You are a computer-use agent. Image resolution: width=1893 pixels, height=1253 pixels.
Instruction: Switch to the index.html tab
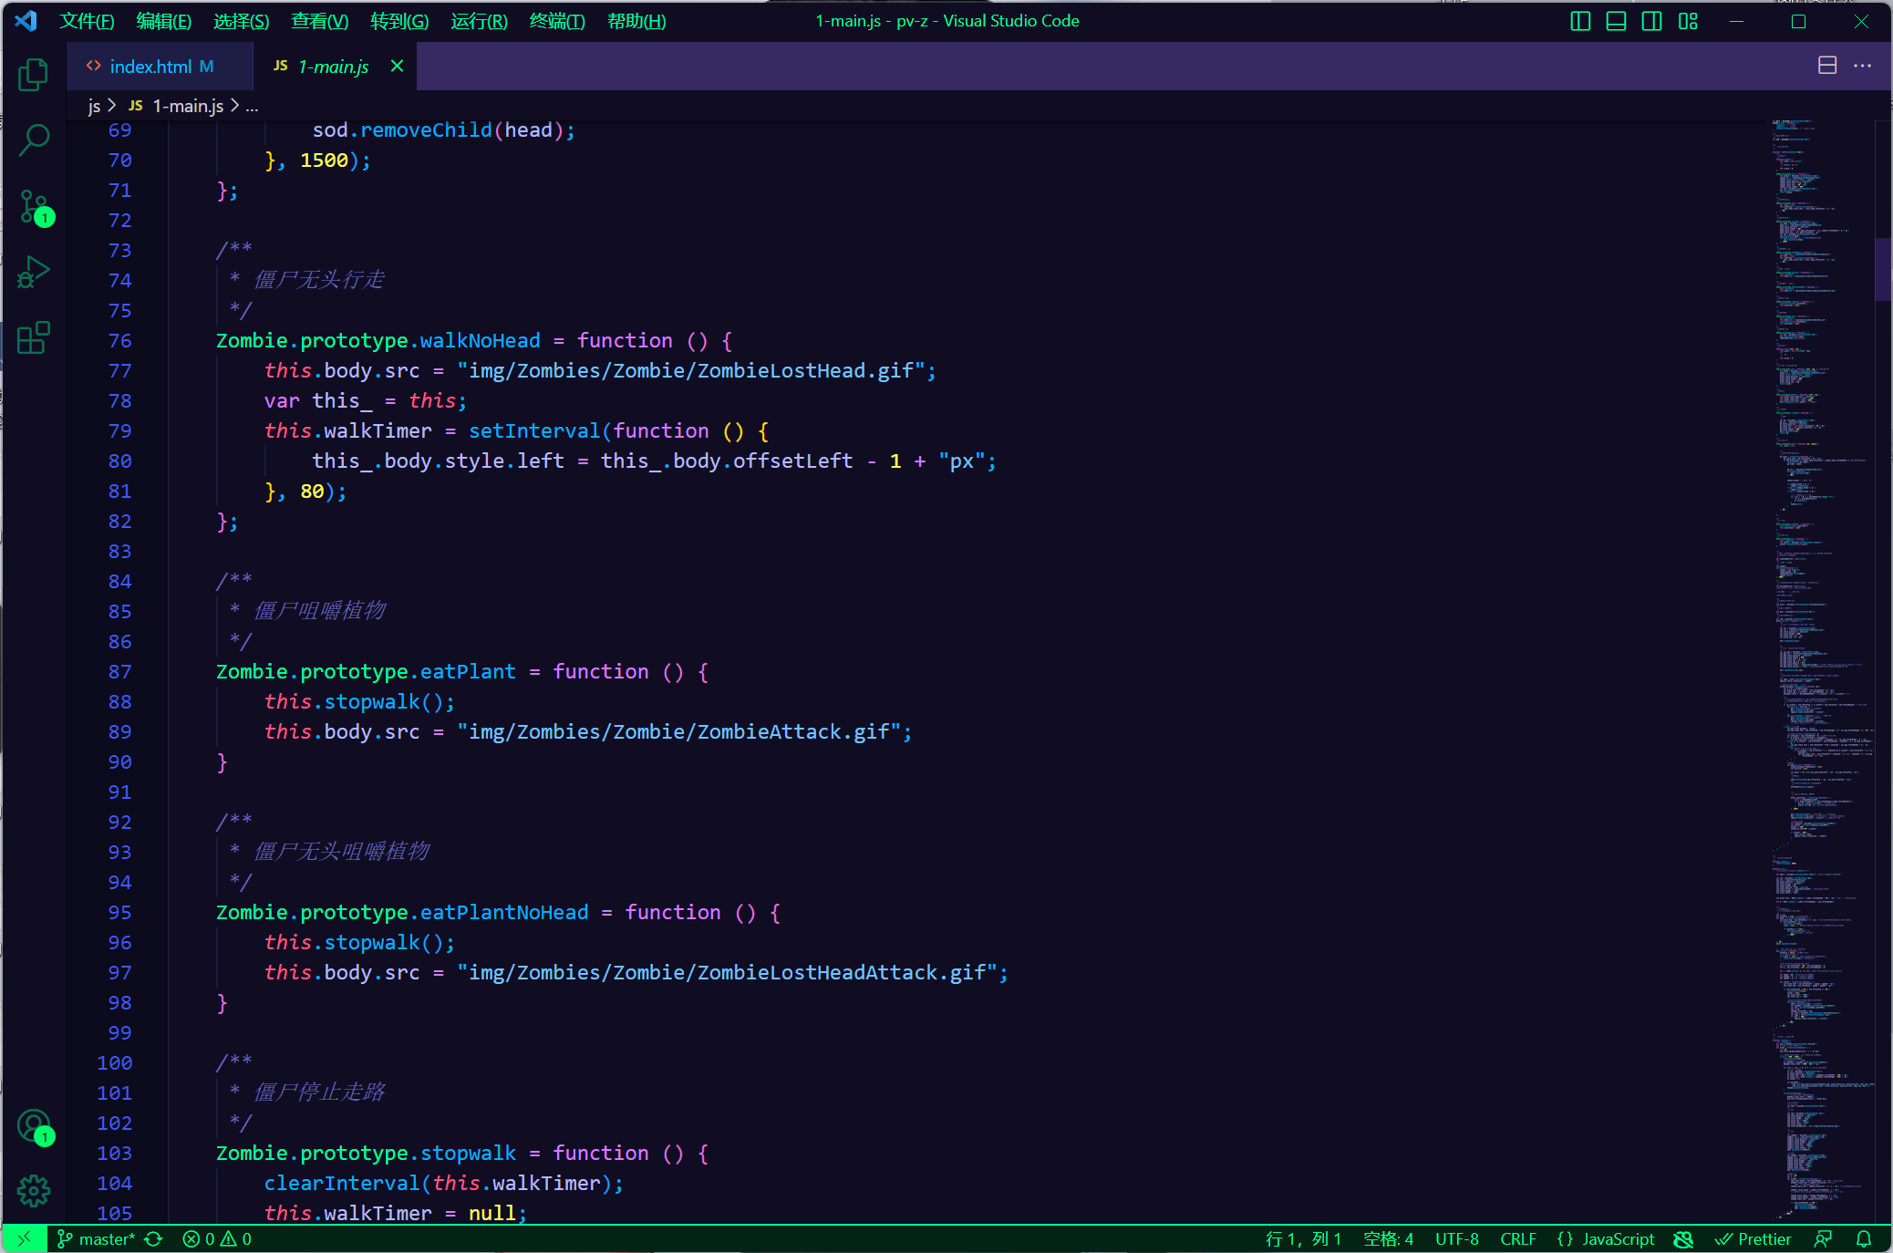tap(160, 67)
